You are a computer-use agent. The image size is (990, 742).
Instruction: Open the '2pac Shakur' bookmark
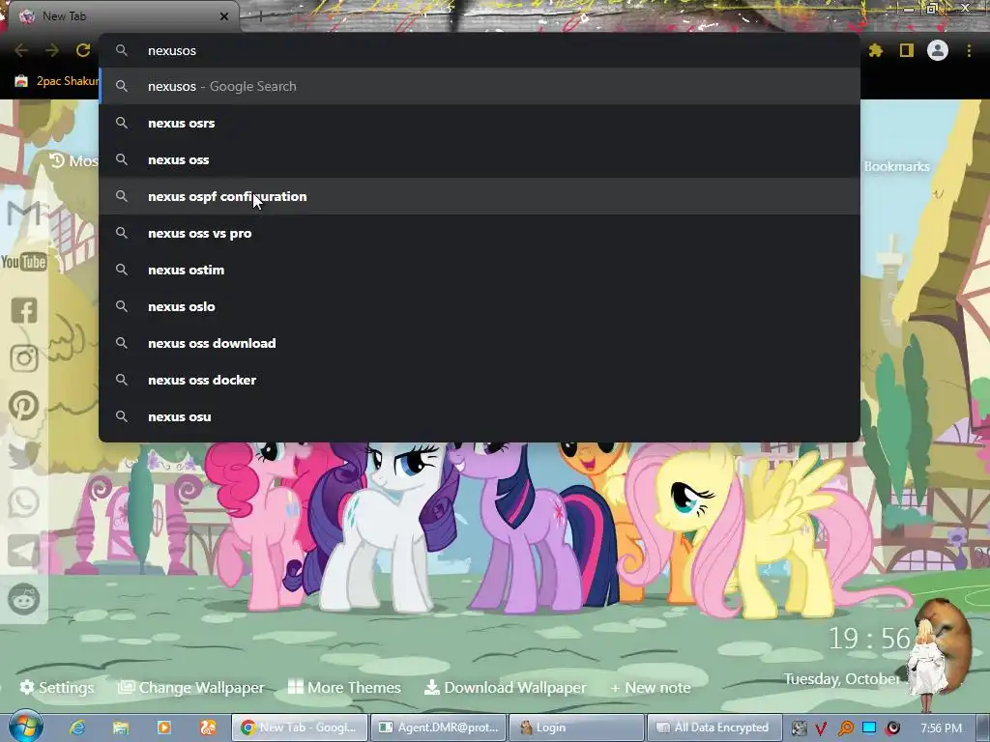pos(57,81)
